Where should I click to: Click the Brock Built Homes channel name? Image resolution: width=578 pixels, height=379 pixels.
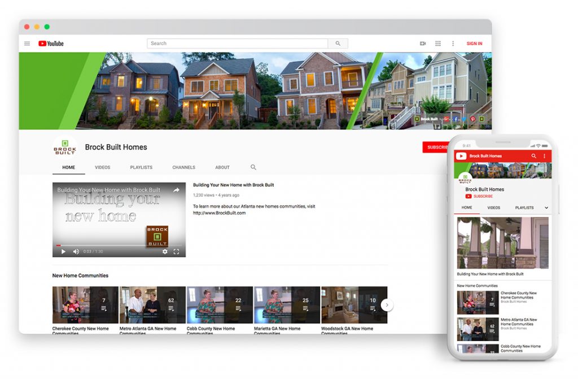(116, 147)
